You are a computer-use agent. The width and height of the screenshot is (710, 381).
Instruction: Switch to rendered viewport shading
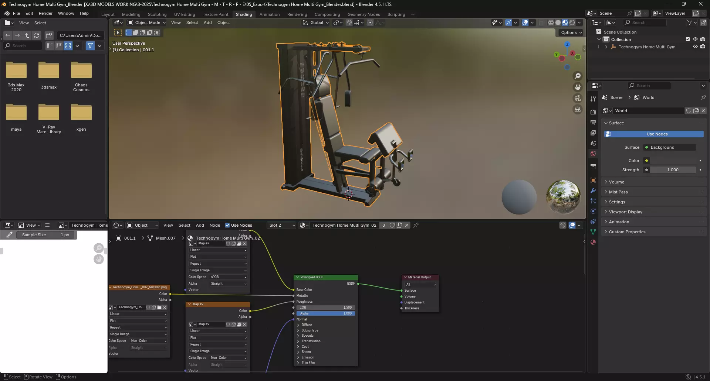572,23
